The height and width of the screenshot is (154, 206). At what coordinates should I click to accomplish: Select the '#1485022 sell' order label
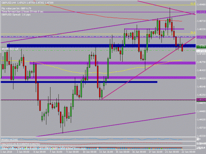coord(10,49)
